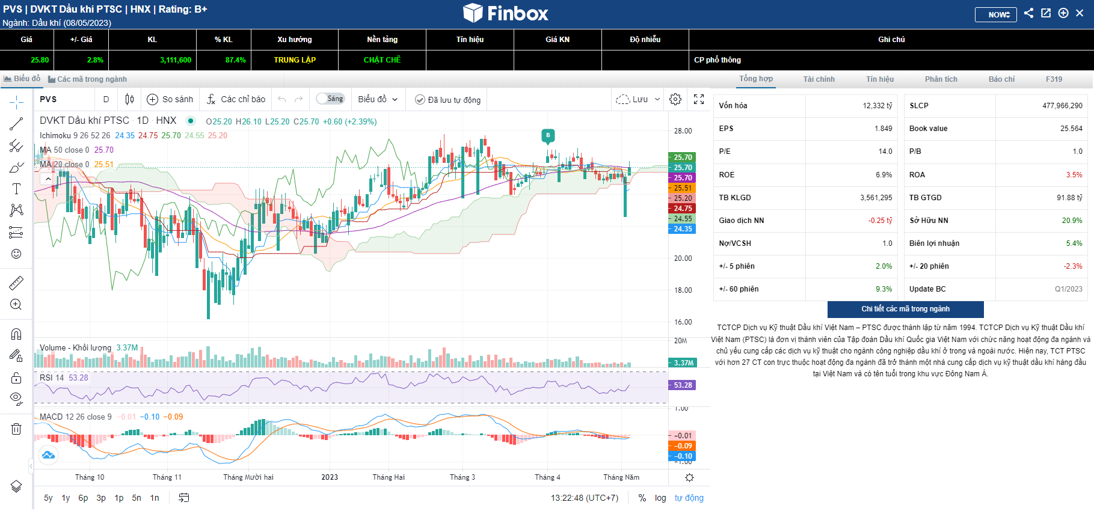Click the So sánh compare button
The height and width of the screenshot is (526, 1094).
(x=170, y=99)
